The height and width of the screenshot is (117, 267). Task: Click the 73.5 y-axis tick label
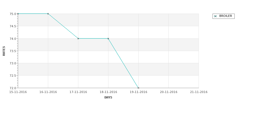[13, 51]
